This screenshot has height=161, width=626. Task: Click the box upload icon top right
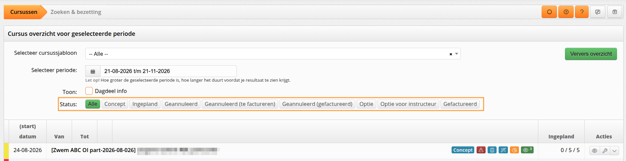(x=615, y=12)
